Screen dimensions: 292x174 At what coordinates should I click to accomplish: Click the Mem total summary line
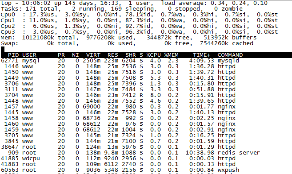pyautogui.click(x=128, y=38)
